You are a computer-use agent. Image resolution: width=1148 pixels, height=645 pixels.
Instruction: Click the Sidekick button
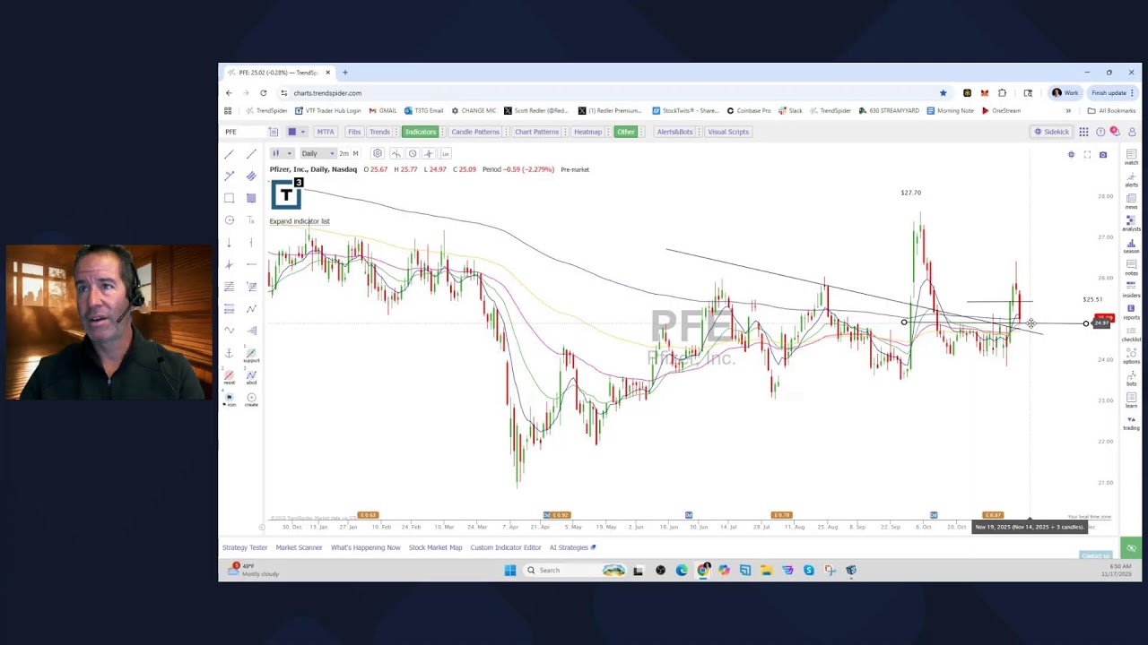click(1051, 132)
